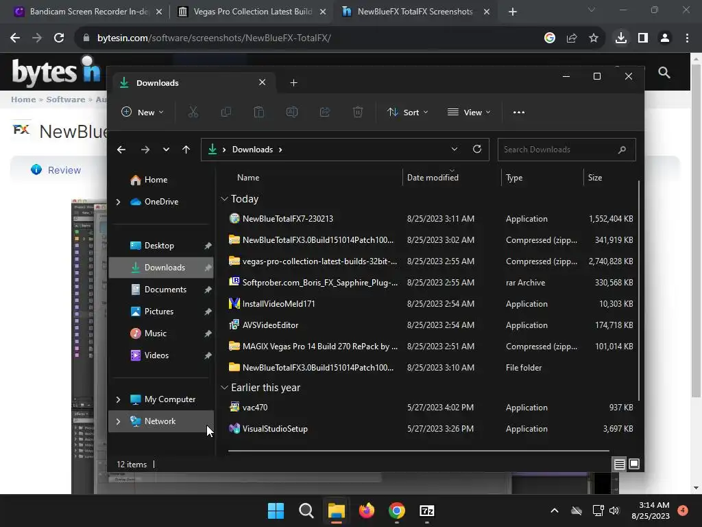Image resolution: width=702 pixels, height=527 pixels.
Task: Show hidden system tray icons
Action: [554, 511]
